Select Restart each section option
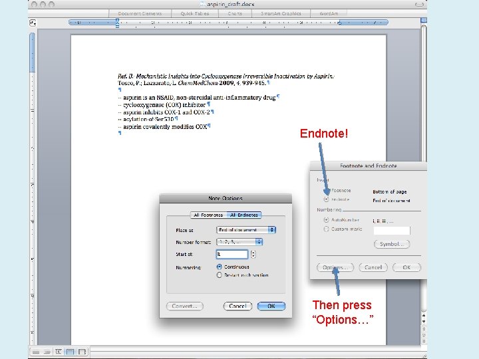This screenshot has width=479, height=359. point(219,275)
